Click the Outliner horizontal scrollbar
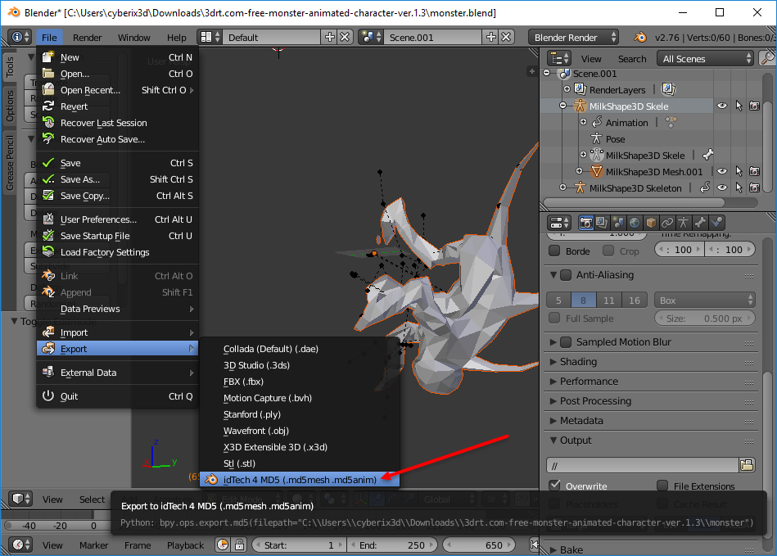 [635, 203]
